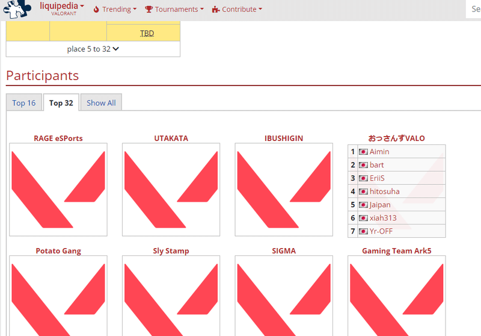The height and width of the screenshot is (336, 481).
Task: Click Japan flag icon next to Yr-OFF
Action: [363, 231]
